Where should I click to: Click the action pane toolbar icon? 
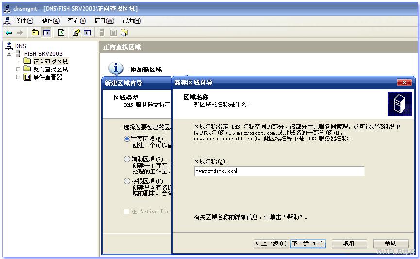click(x=87, y=33)
